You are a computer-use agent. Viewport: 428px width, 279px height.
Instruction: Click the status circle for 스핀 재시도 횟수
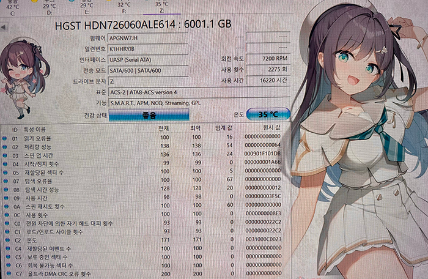tap(7, 207)
